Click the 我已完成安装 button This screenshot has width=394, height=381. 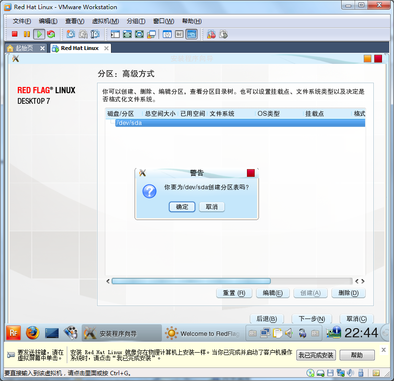point(316,355)
